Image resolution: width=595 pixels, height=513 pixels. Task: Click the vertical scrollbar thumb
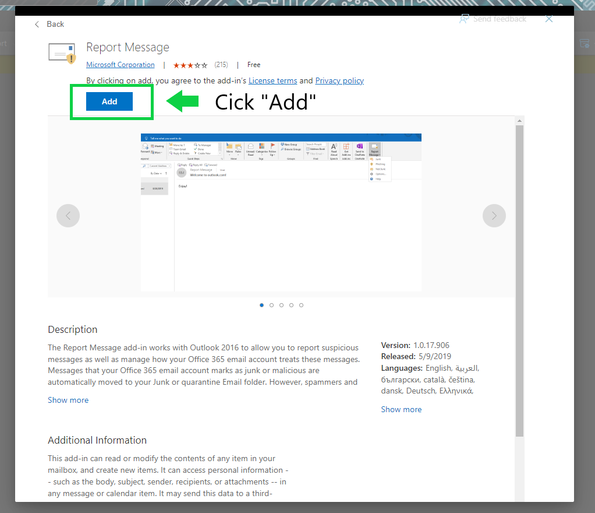519,281
